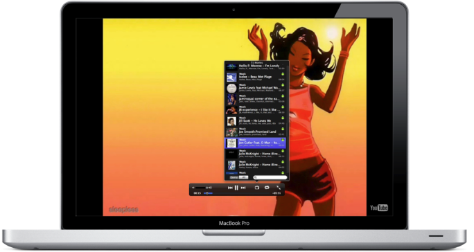Click green download icon beside Jamiroquai track
This screenshot has width=474, height=252.
pyautogui.click(x=283, y=96)
